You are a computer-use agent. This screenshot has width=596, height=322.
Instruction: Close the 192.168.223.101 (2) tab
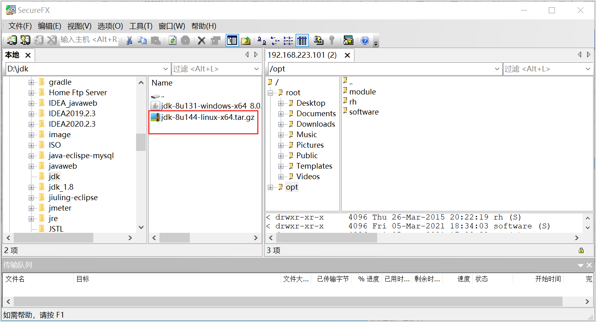coord(347,55)
